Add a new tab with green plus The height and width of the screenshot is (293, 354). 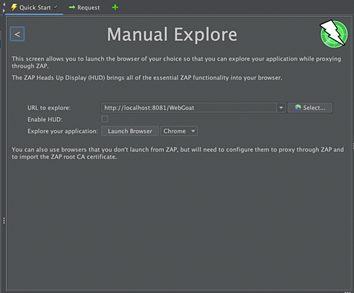click(115, 7)
